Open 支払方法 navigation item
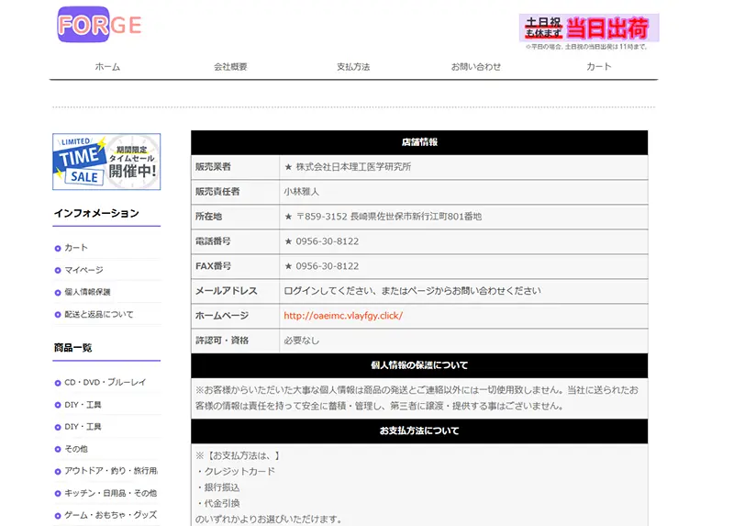The width and height of the screenshot is (734, 526). point(353,67)
